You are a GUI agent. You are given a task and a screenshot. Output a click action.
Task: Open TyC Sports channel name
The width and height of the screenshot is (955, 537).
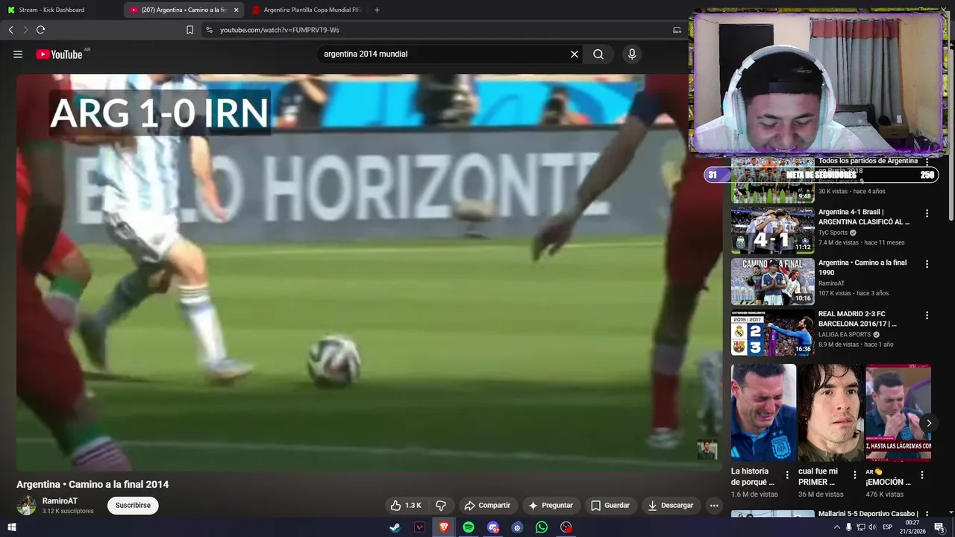(x=833, y=233)
